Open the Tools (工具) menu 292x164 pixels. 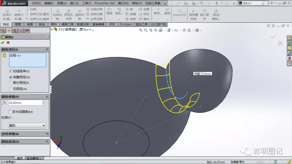[87, 3]
